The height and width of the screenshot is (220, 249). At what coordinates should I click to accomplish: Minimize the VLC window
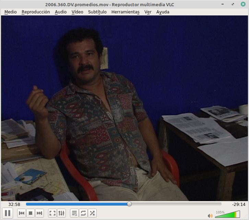(x=223, y=4)
